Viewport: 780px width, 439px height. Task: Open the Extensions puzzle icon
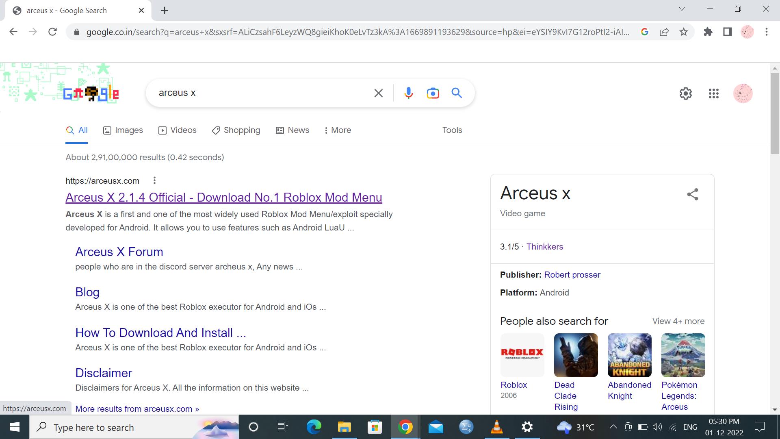point(708,32)
